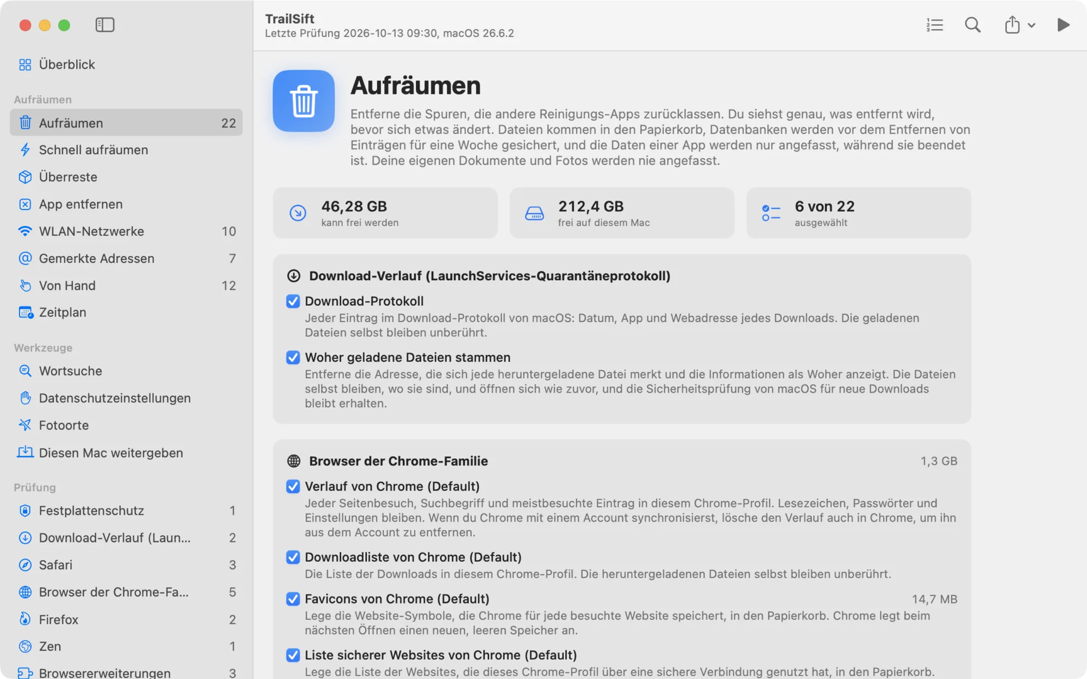The image size is (1087, 679).
Task: Expand the share menu chevron
Action: [x=1032, y=26]
